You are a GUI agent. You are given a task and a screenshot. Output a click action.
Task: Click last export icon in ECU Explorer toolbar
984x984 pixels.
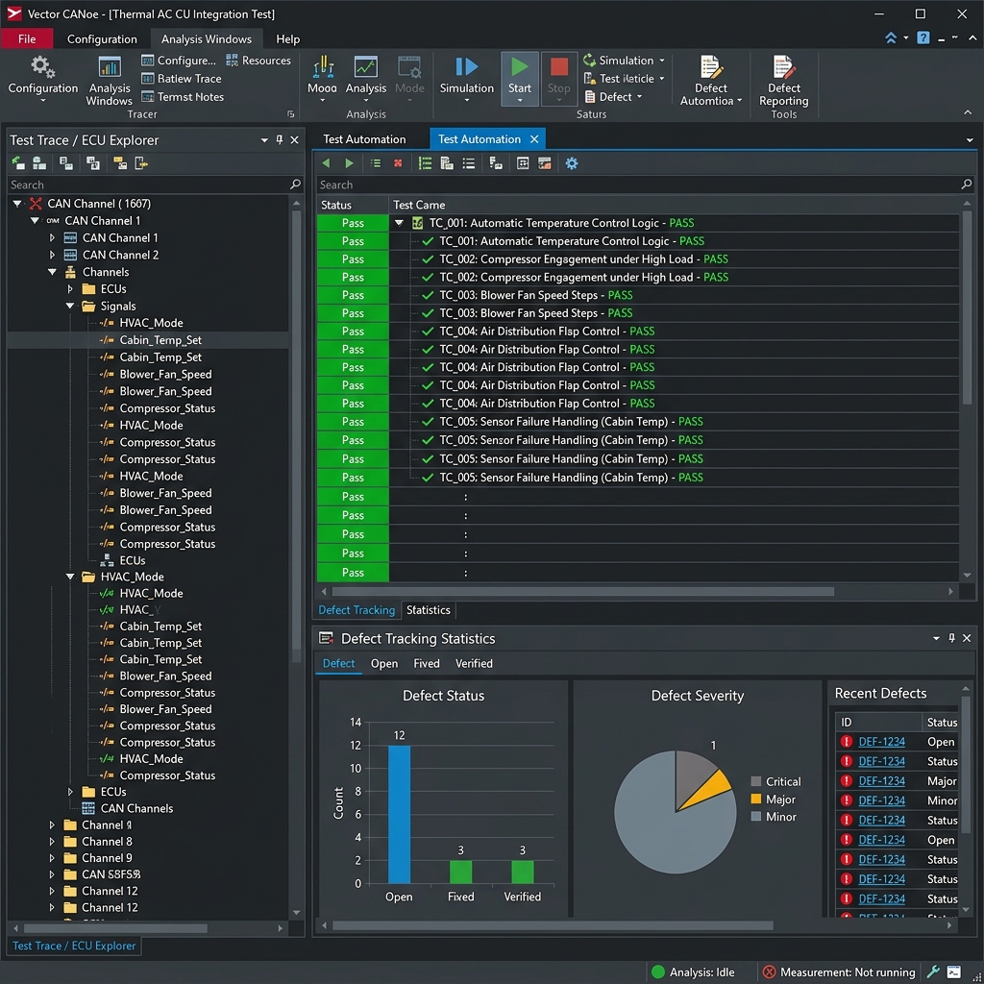141,163
